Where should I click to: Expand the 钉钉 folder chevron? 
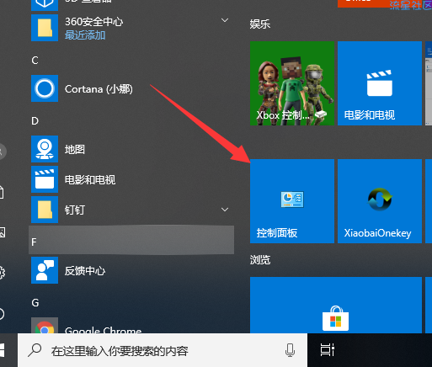point(225,210)
